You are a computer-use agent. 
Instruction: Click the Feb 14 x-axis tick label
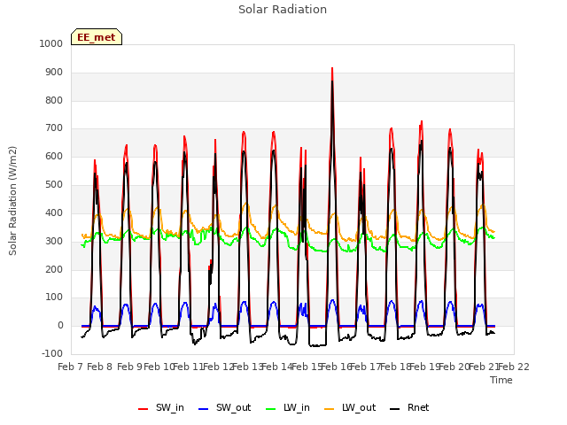coord(277,367)
